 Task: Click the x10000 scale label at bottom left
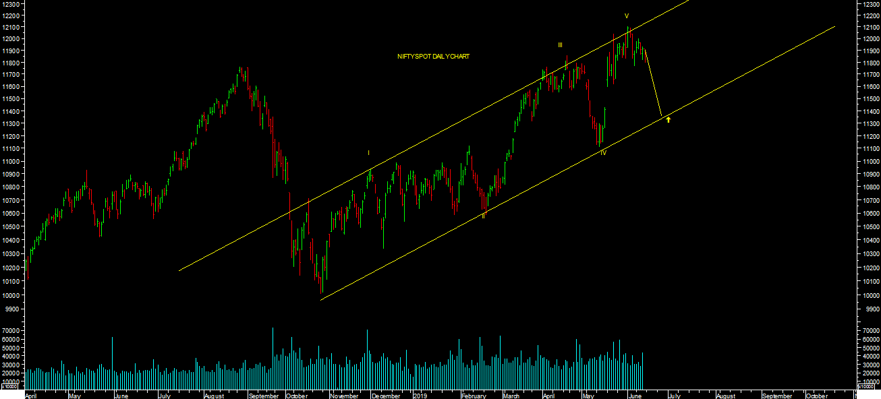tap(9, 387)
